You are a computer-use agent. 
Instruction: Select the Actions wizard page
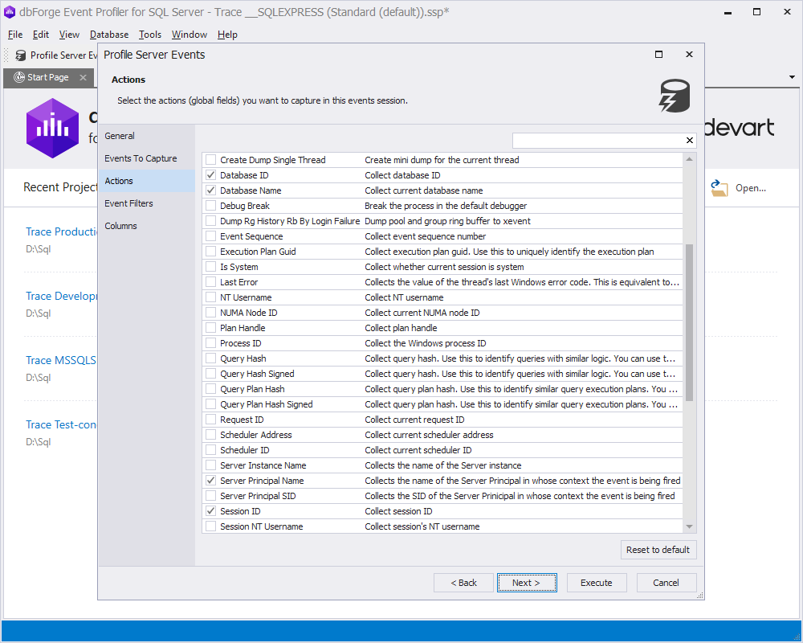click(x=146, y=181)
